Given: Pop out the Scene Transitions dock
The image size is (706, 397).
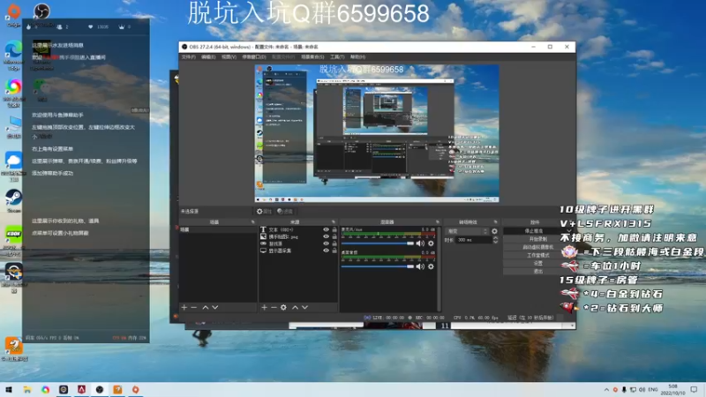Looking at the screenshot, I should 496,222.
